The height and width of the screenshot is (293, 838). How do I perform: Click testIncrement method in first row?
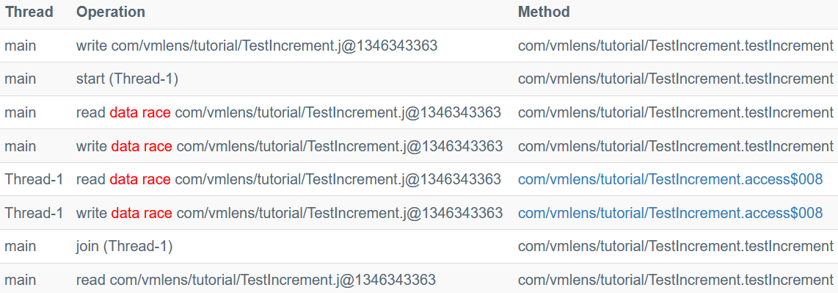point(676,46)
